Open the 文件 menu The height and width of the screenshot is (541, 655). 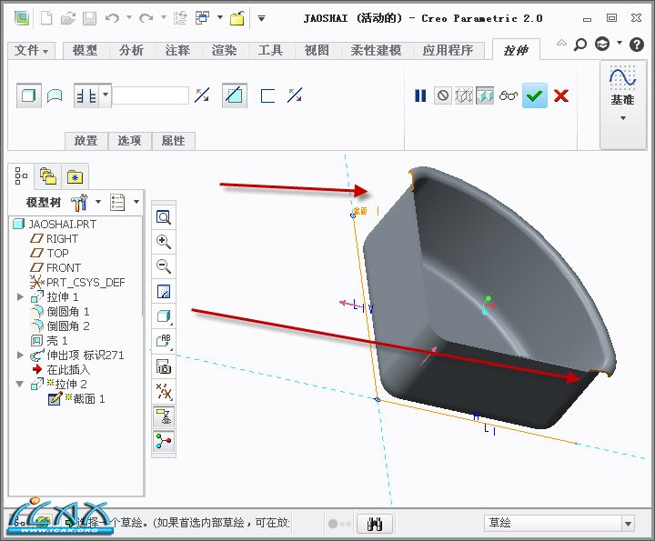coord(31,51)
